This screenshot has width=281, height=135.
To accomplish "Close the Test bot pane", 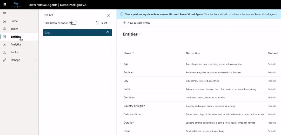I will pos(109,15).
